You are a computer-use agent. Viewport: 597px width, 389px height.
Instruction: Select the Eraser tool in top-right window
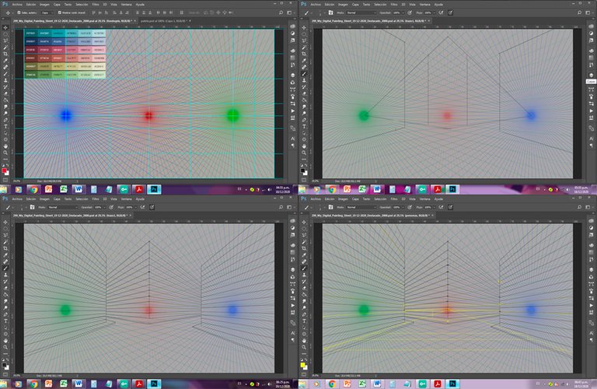coord(304,93)
